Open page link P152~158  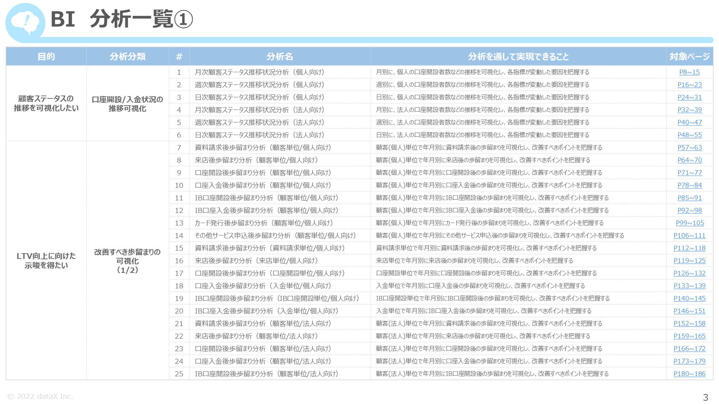pos(690,324)
